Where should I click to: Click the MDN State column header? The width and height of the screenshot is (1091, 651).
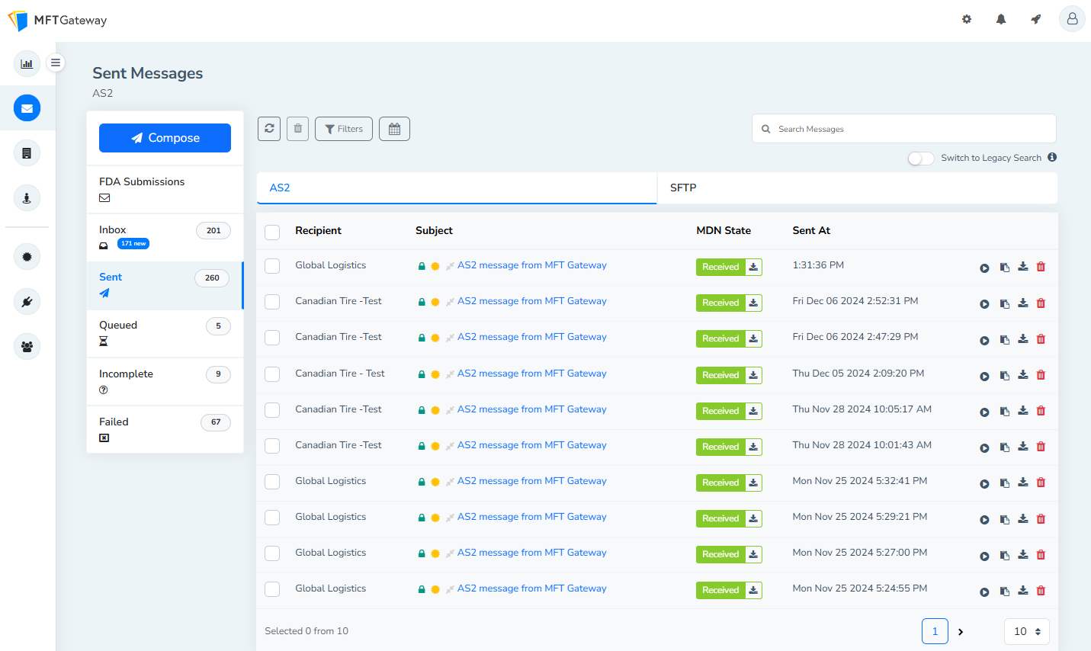click(724, 230)
